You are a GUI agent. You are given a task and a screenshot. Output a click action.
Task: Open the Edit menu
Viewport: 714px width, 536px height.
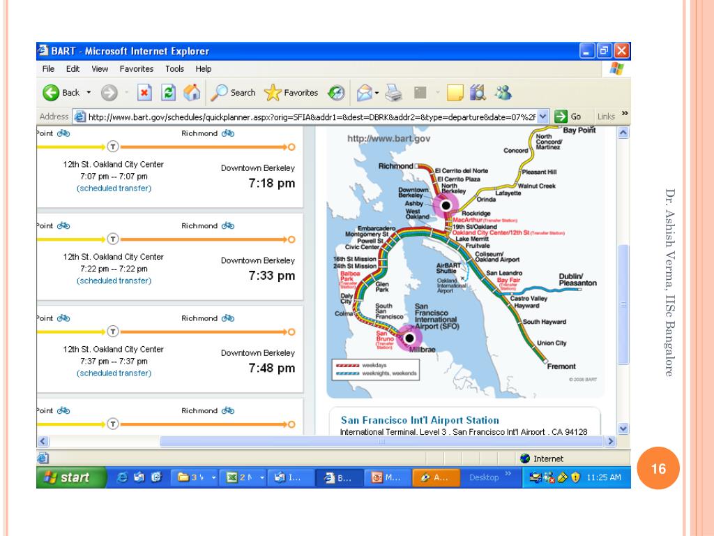pos(73,69)
